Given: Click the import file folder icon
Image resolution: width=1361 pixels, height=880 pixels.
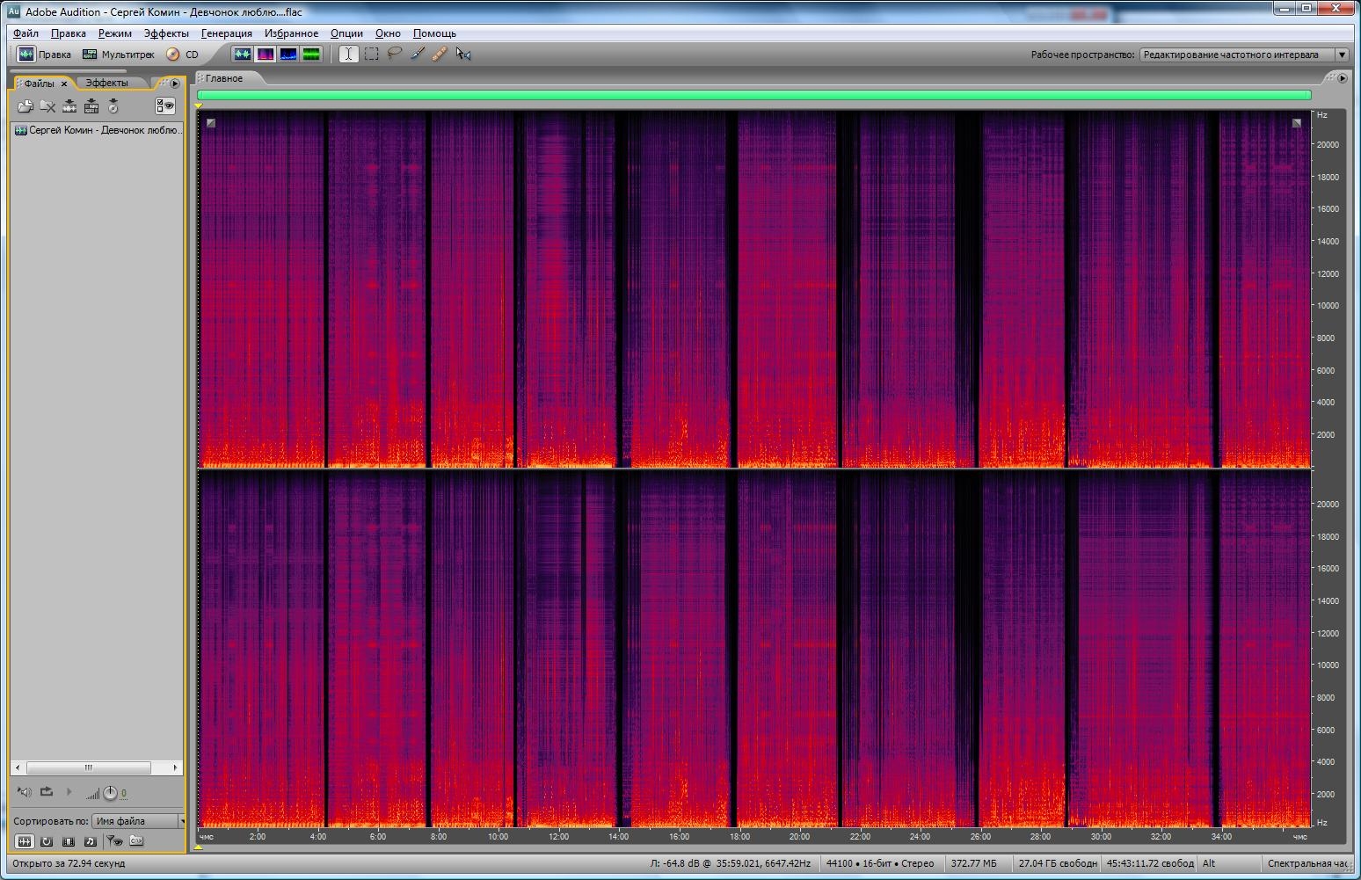Looking at the screenshot, I should click(25, 106).
